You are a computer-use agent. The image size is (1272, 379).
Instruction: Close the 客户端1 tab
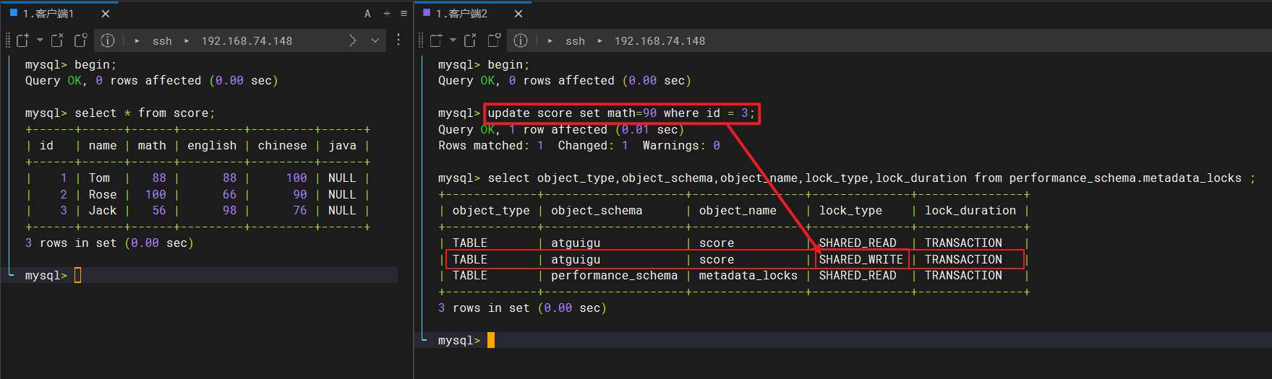(x=106, y=14)
